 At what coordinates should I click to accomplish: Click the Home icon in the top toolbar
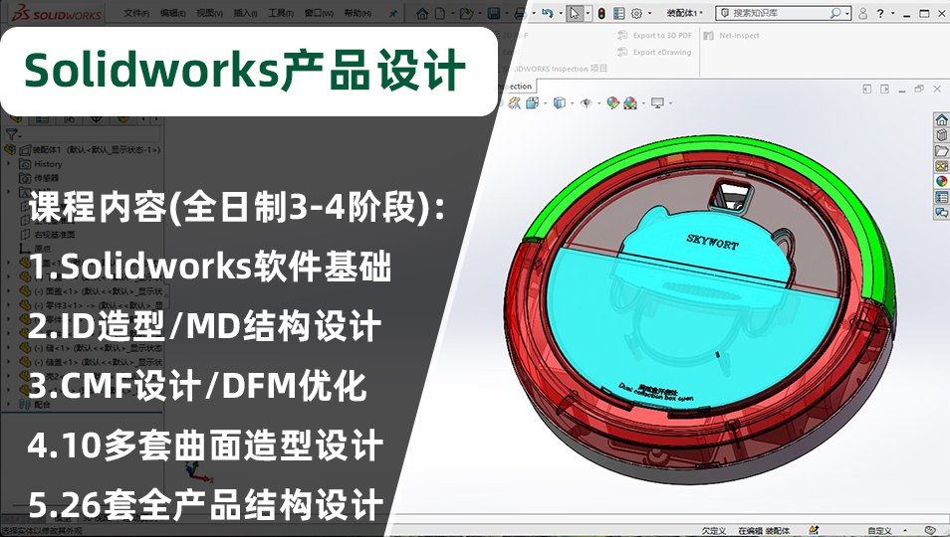(422, 13)
